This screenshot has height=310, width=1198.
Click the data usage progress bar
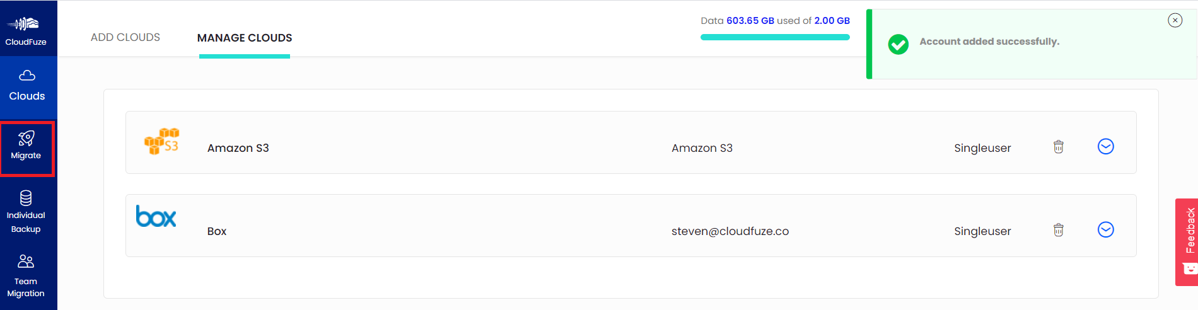point(775,37)
